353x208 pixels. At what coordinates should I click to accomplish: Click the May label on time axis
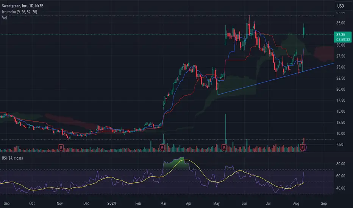(216, 203)
